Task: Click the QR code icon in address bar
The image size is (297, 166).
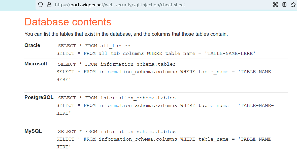Action: (276, 5)
